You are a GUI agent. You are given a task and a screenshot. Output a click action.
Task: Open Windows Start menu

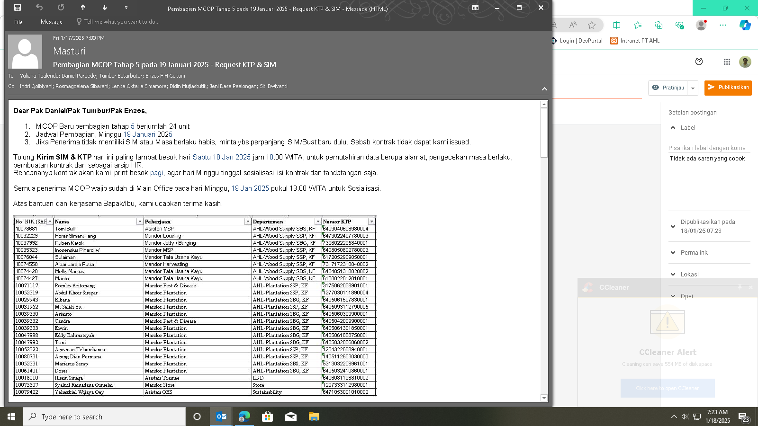(x=11, y=417)
